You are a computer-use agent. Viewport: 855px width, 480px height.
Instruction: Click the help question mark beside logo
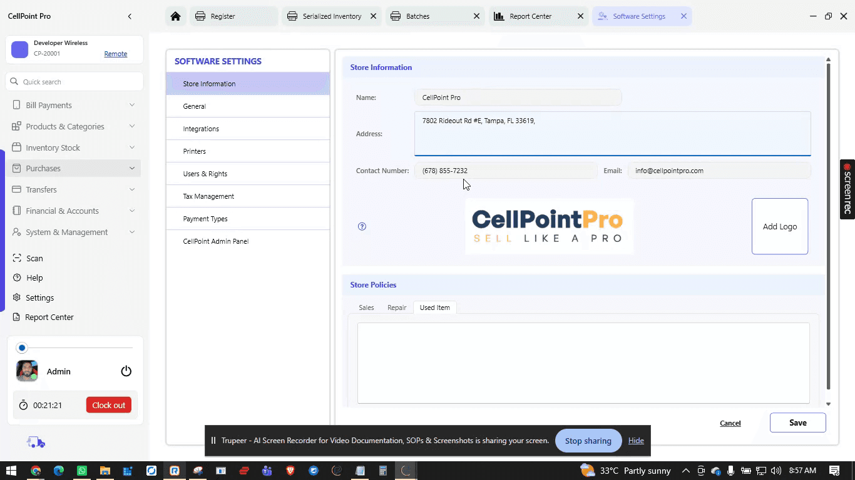tap(362, 226)
